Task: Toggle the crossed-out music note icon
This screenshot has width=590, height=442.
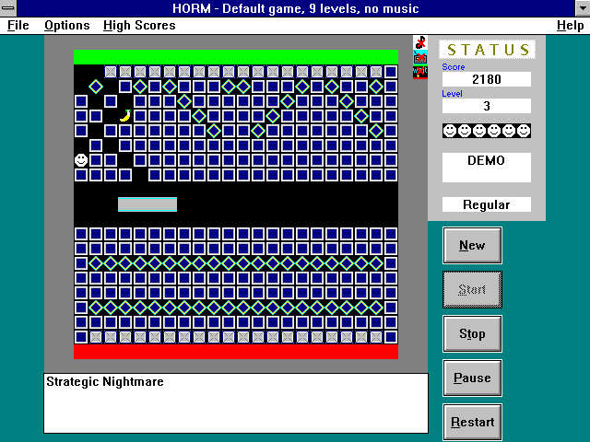Action: click(x=420, y=42)
